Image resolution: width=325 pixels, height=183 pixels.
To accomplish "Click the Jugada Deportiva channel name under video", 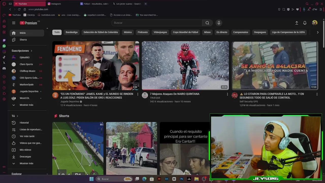I will click(x=70, y=101).
